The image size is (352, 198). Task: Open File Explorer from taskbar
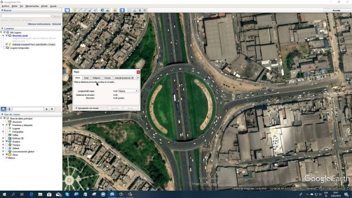pyautogui.click(x=40, y=194)
